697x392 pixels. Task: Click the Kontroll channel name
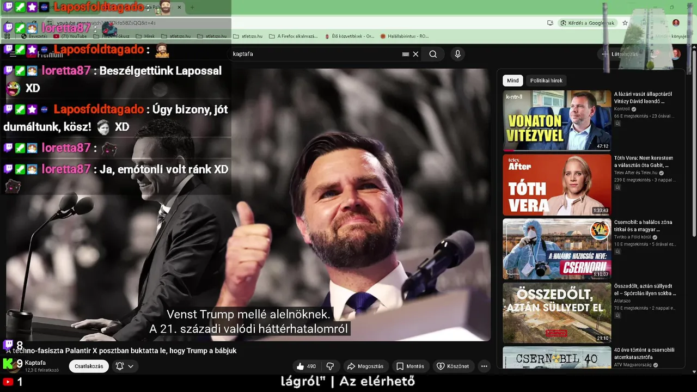tap(622, 109)
